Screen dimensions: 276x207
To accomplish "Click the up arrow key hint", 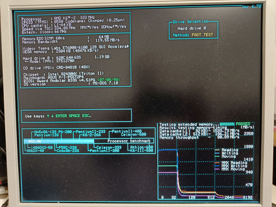I will pos(48,116).
